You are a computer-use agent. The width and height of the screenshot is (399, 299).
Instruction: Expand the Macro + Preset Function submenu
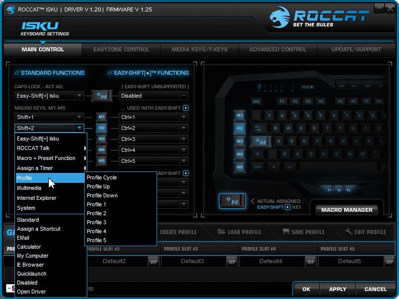pyautogui.click(x=51, y=158)
